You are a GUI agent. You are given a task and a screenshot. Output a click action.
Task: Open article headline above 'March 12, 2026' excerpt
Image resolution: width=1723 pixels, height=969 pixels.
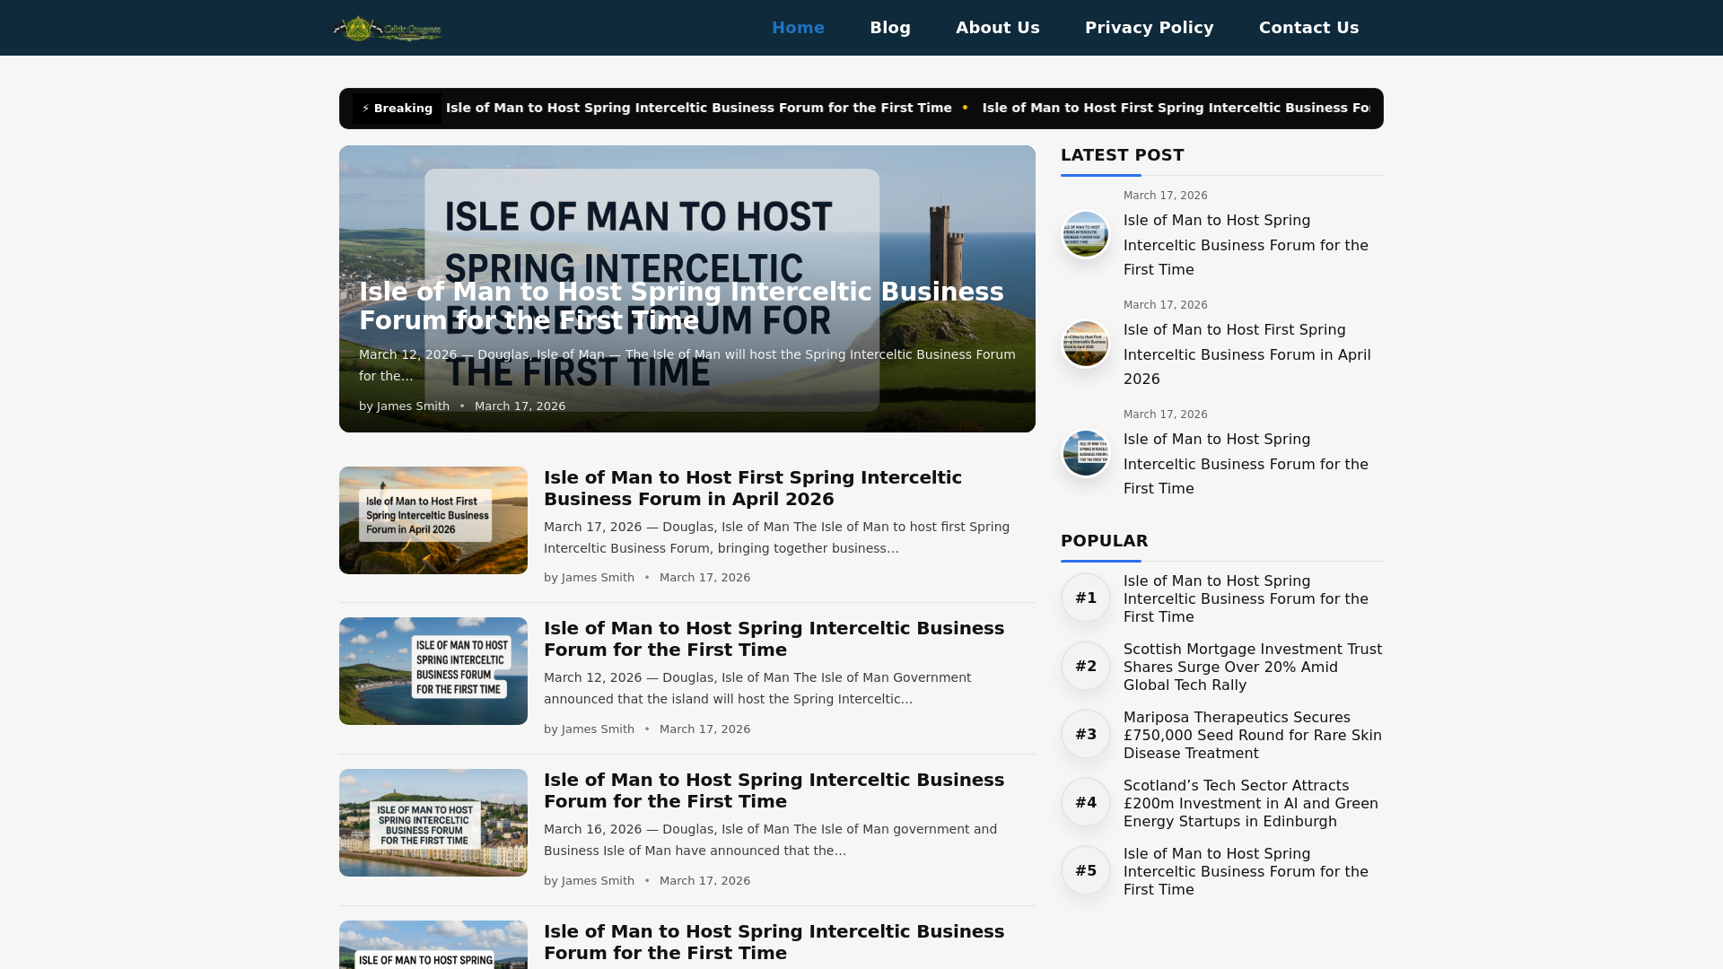pos(774,639)
